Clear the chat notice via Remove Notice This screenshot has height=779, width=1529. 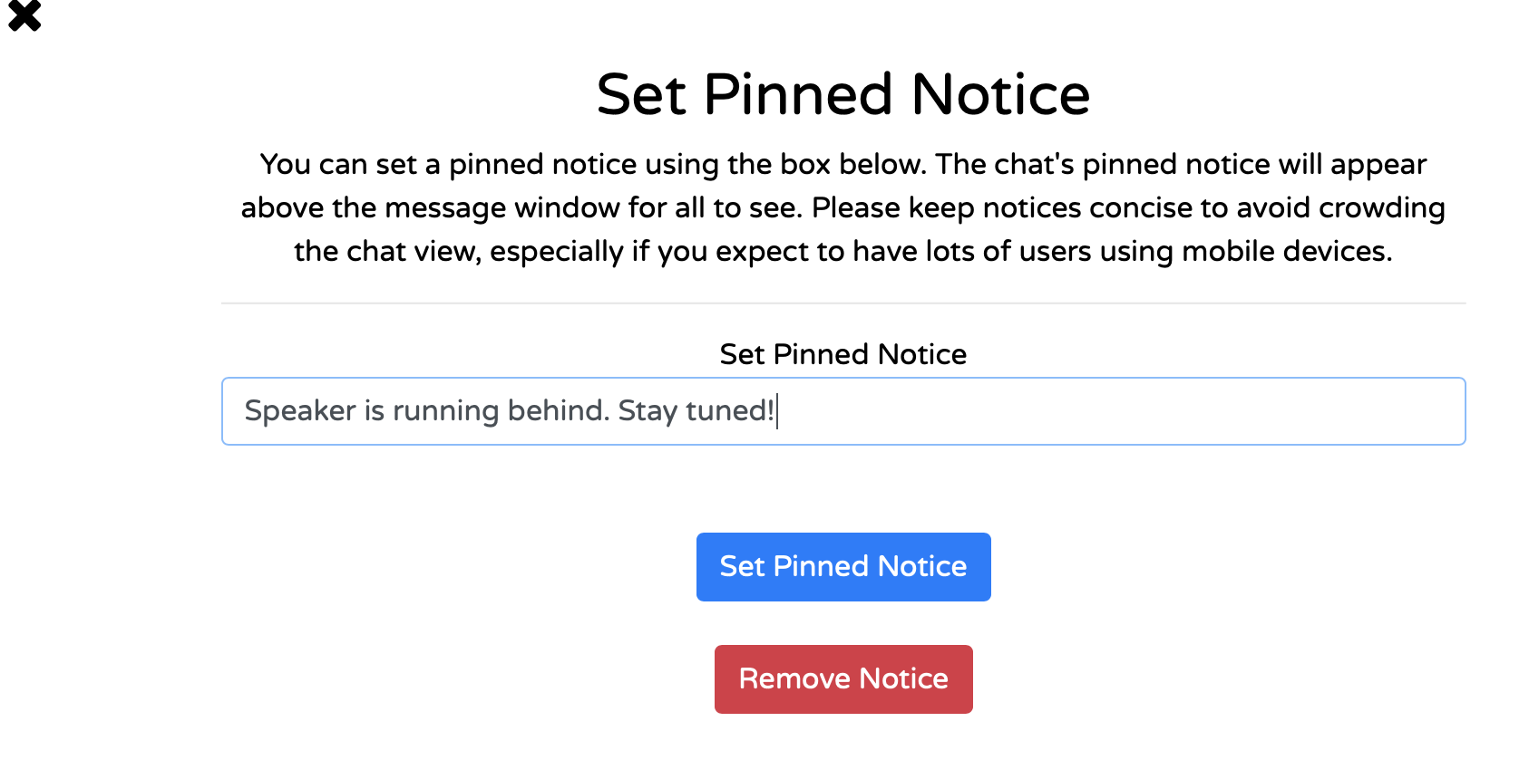842,678
